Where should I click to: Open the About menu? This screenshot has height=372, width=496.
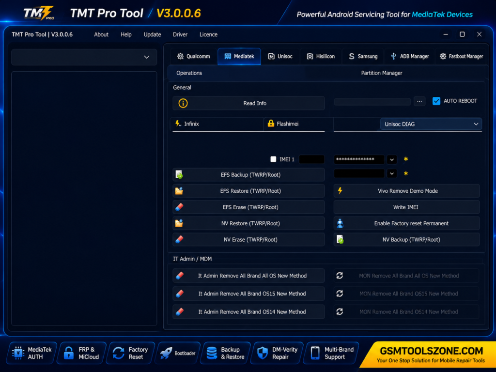tap(101, 34)
